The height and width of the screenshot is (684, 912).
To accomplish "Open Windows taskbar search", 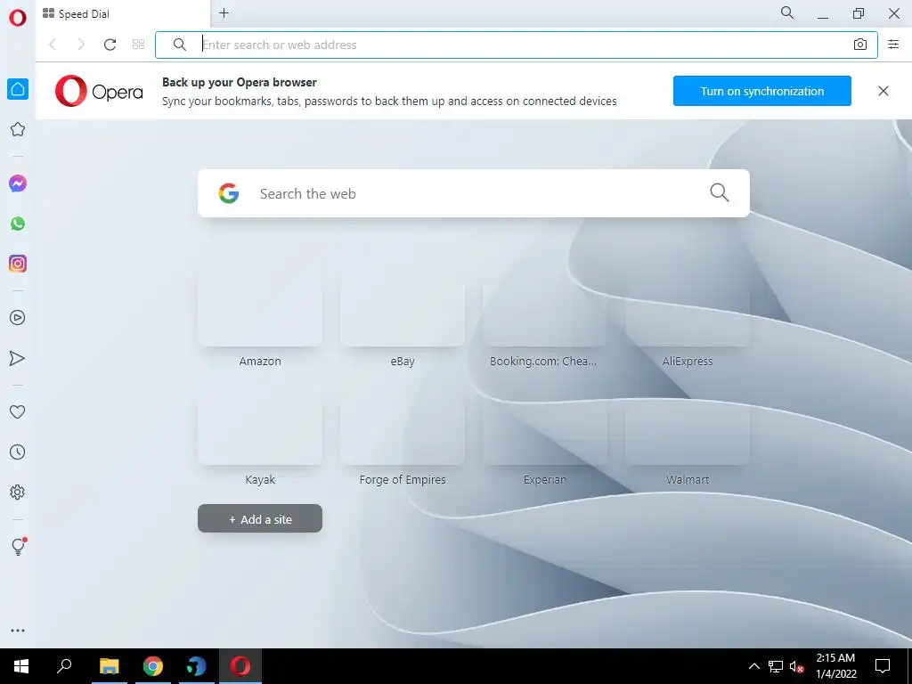I will click(x=64, y=666).
